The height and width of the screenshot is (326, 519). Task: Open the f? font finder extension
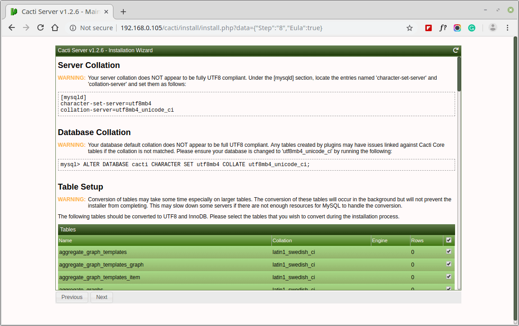click(443, 28)
